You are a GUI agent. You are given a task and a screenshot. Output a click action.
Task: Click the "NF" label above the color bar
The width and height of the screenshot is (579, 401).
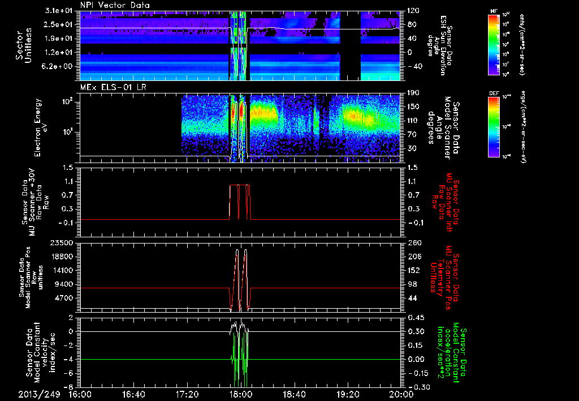[494, 12]
